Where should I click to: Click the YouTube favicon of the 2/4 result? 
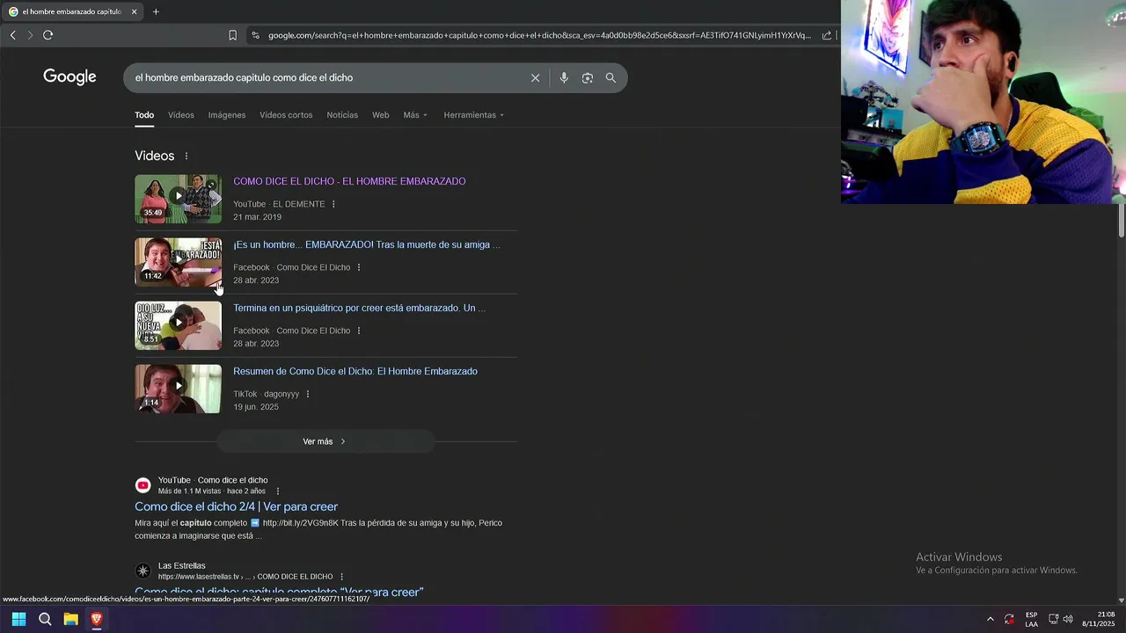pyautogui.click(x=143, y=485)
